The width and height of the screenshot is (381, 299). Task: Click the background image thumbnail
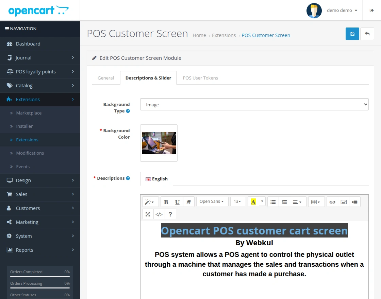159,143
